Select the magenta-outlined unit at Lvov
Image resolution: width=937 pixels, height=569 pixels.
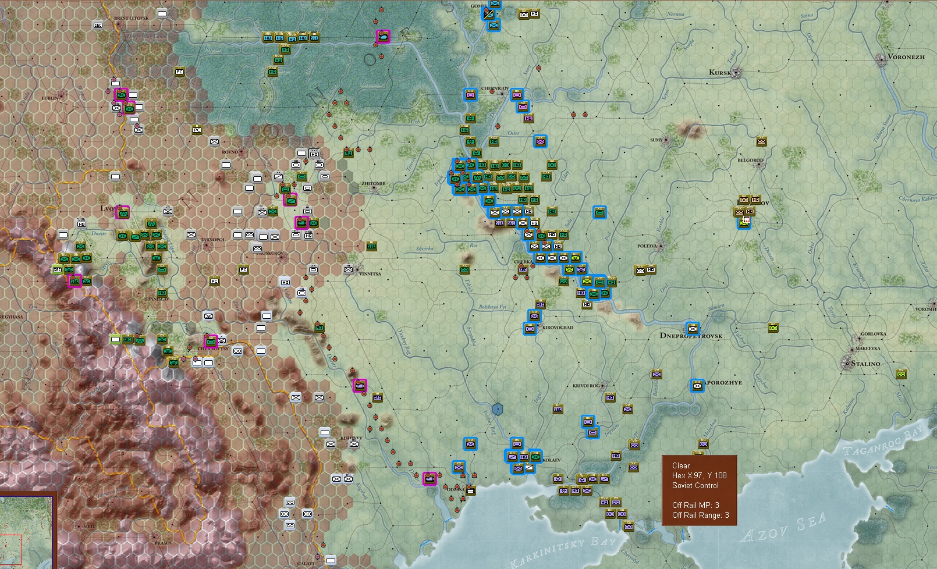point(122,212)
